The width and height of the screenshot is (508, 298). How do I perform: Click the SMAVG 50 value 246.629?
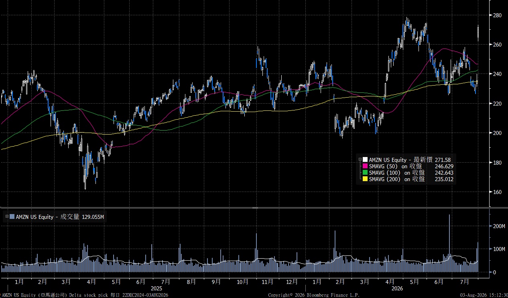444,166
